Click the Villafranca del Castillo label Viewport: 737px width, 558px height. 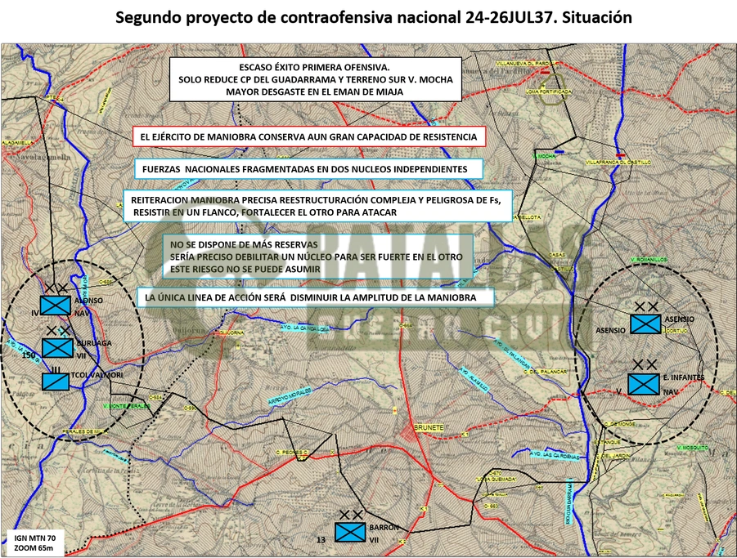point(618,163)
